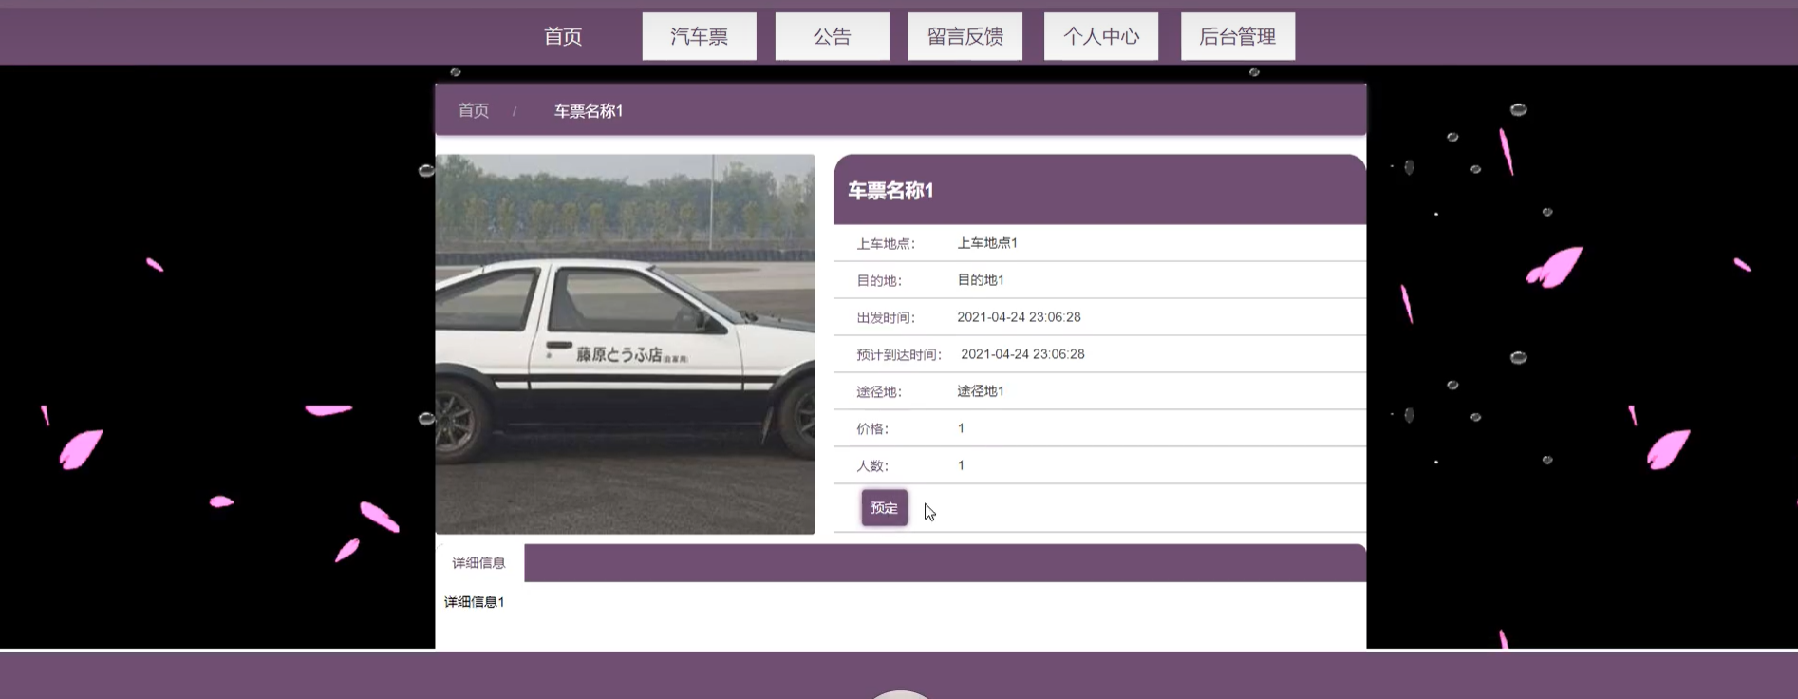Click the 预计到达时间: label
The image size is (1798, 699).
click(899, 355)
